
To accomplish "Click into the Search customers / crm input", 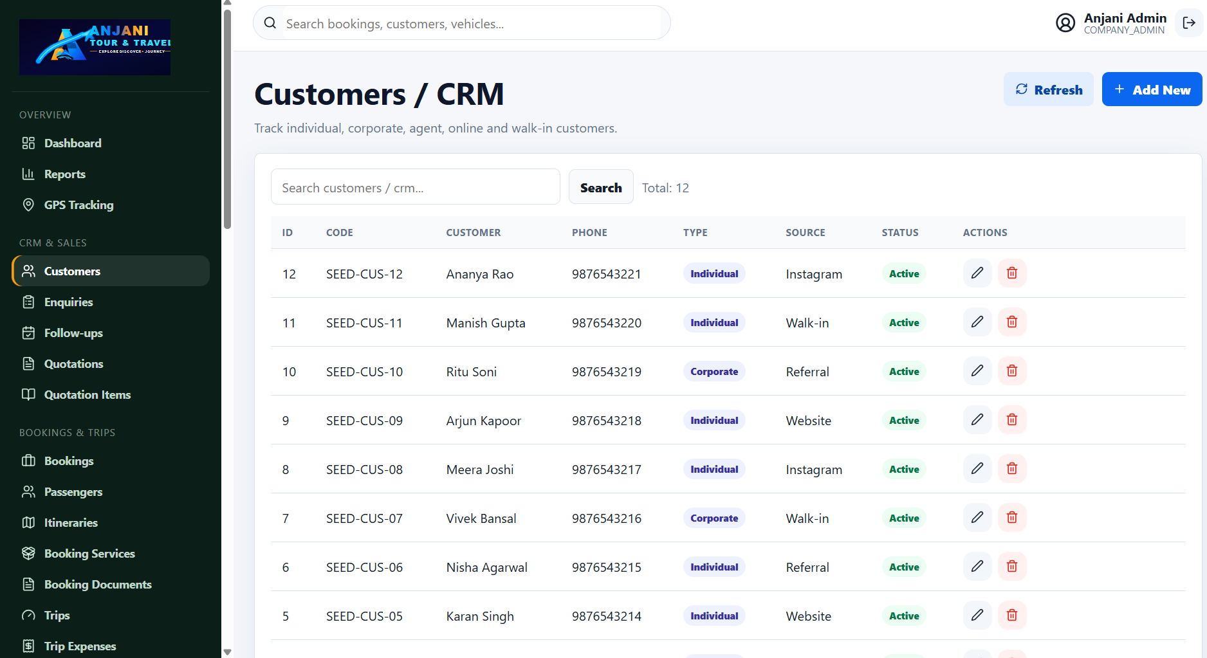I will pos(416,187).
